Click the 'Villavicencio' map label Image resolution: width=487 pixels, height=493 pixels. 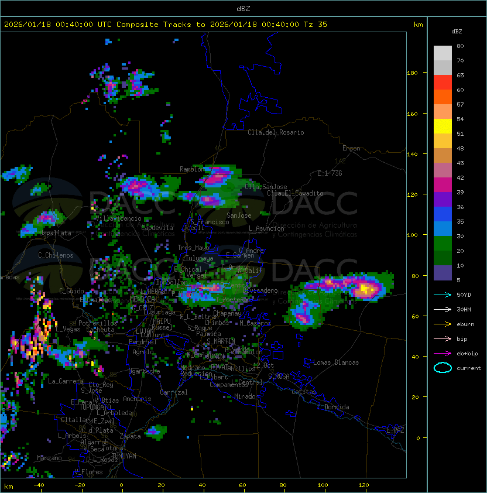point(118,218)
